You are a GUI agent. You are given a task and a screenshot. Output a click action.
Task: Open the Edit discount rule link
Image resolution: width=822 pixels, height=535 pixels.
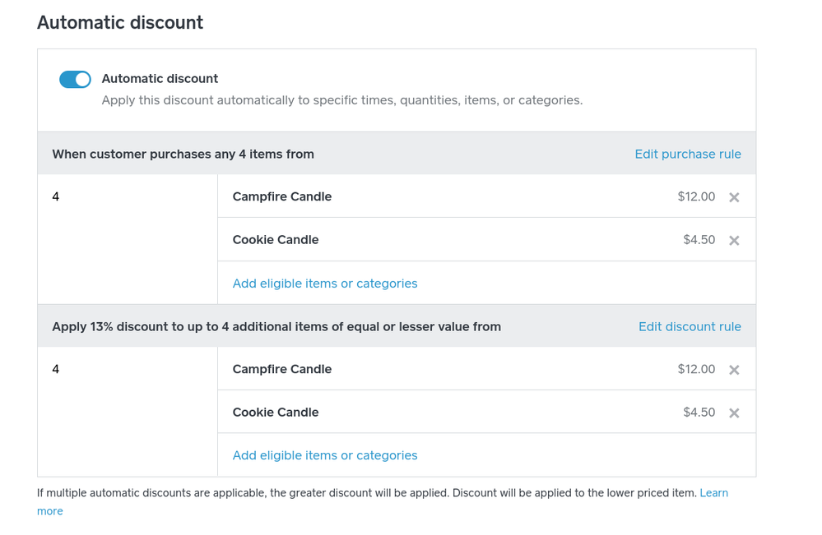[x=690, y=327]
